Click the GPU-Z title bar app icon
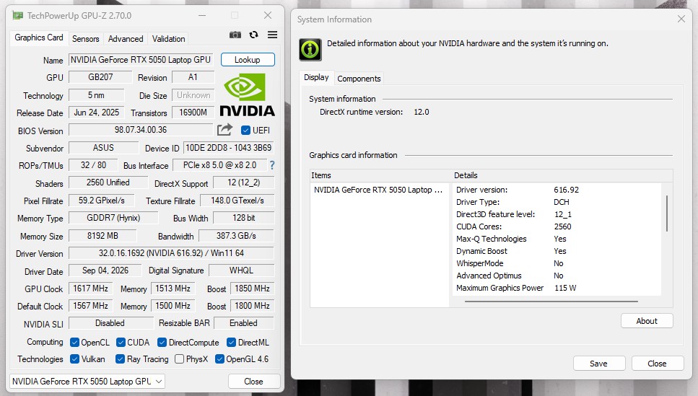The image size is (698, 396). point(18,16)
